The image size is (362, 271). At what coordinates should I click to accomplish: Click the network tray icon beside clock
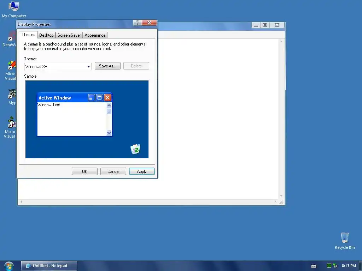tap(335, 266)
